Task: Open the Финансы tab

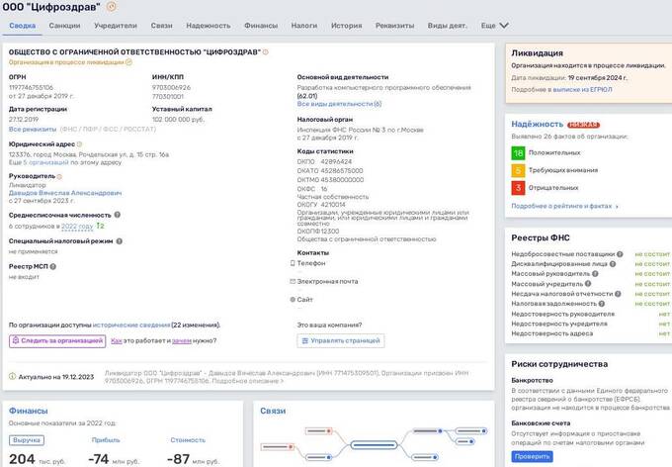Action: click(261, 26)
